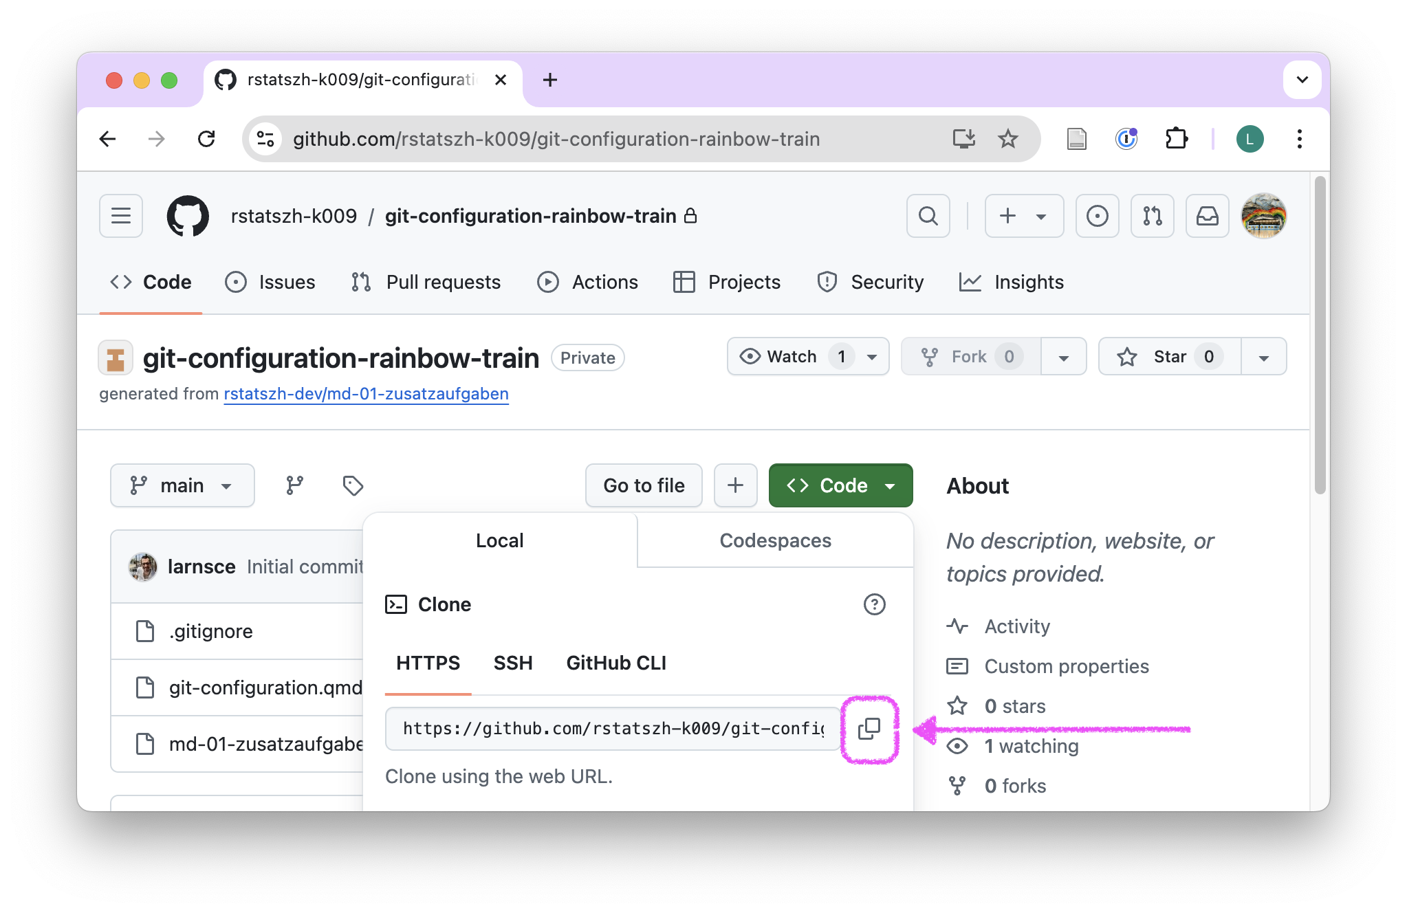Open clone help question mark icon
The height and width of the screenshot is (913, 1407).
875,604
